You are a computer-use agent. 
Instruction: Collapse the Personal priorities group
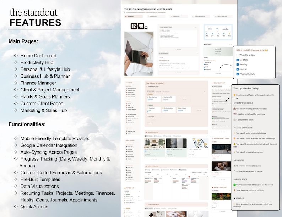pyautogui.click(x=148, y=94)
